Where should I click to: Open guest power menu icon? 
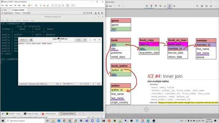[102, 13]
